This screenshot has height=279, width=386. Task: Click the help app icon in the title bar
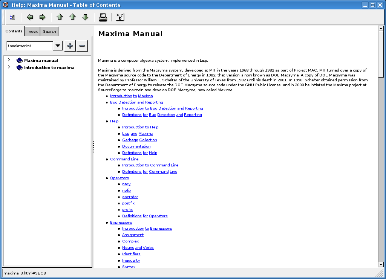point(5,5)
